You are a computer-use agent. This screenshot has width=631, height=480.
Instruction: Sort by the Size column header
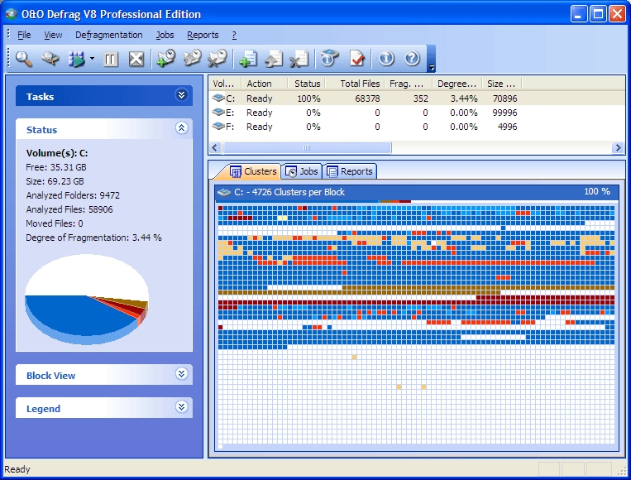click(x=502, y=84)
